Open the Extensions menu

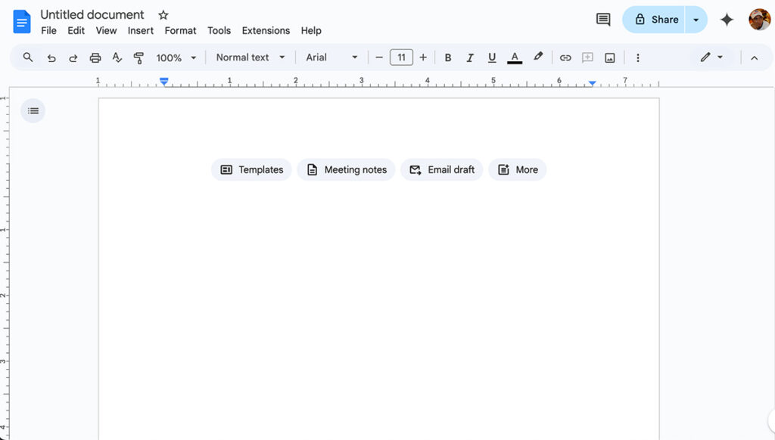click(266, 31)
